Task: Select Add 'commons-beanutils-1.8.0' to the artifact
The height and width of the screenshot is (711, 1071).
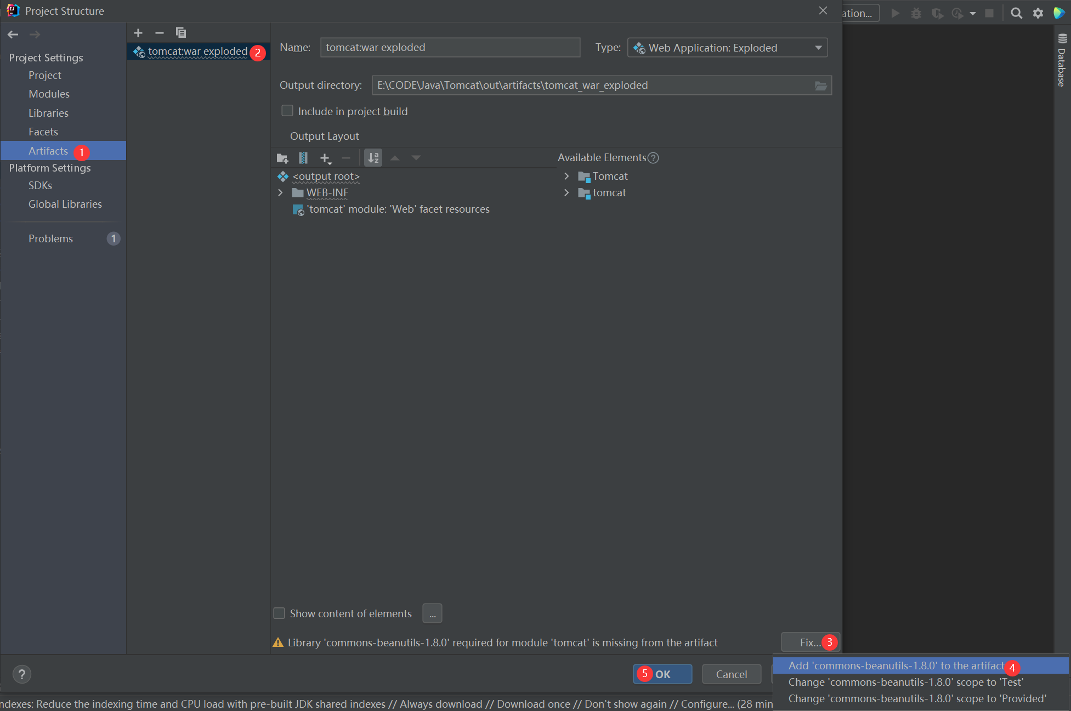Action: click(896, 666)
